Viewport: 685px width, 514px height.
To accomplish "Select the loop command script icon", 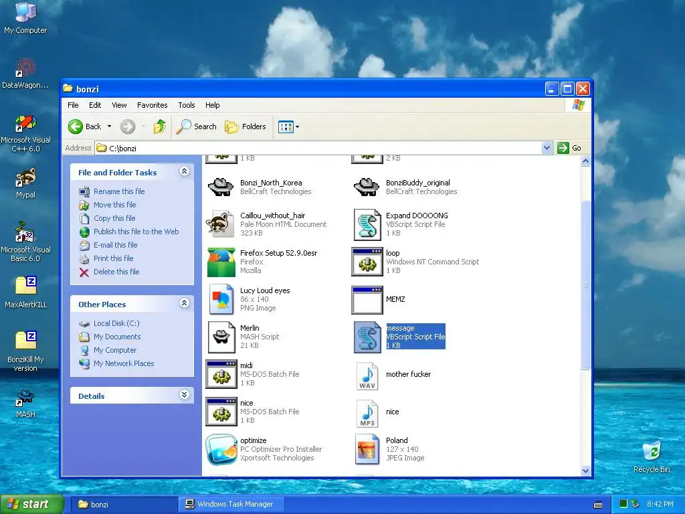I will [367, 262].
